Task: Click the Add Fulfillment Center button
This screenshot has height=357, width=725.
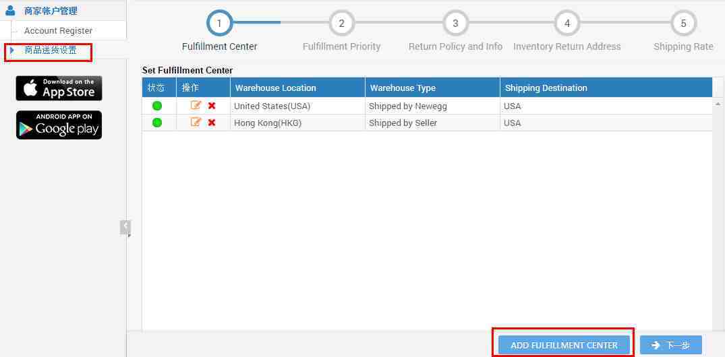Action: coord(564,345)
